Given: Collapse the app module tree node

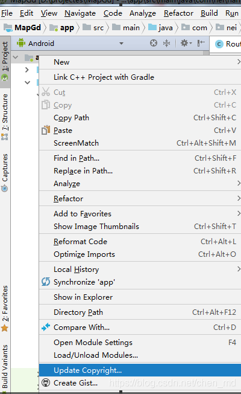Looking at the screenshot, I should tap(16, 57).
